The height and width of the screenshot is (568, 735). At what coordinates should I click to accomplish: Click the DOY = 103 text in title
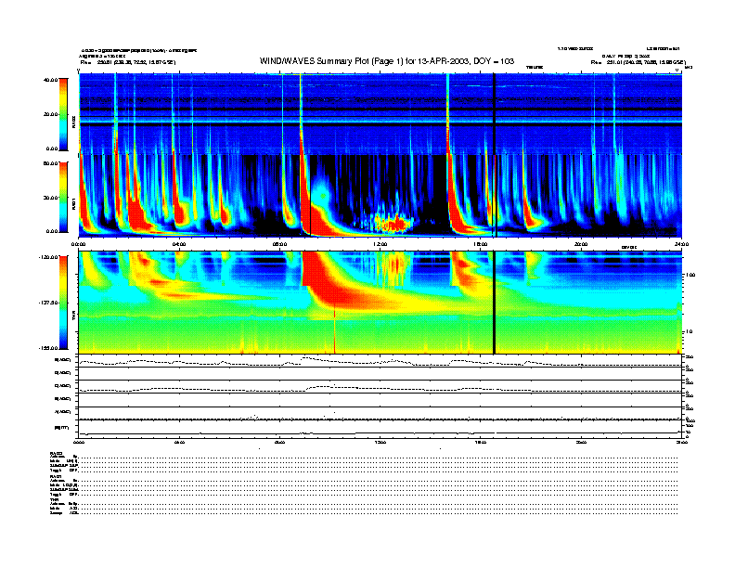pos(494,61)
